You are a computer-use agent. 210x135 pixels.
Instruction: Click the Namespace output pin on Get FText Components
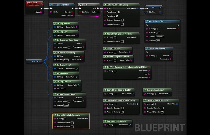(149, 71)
